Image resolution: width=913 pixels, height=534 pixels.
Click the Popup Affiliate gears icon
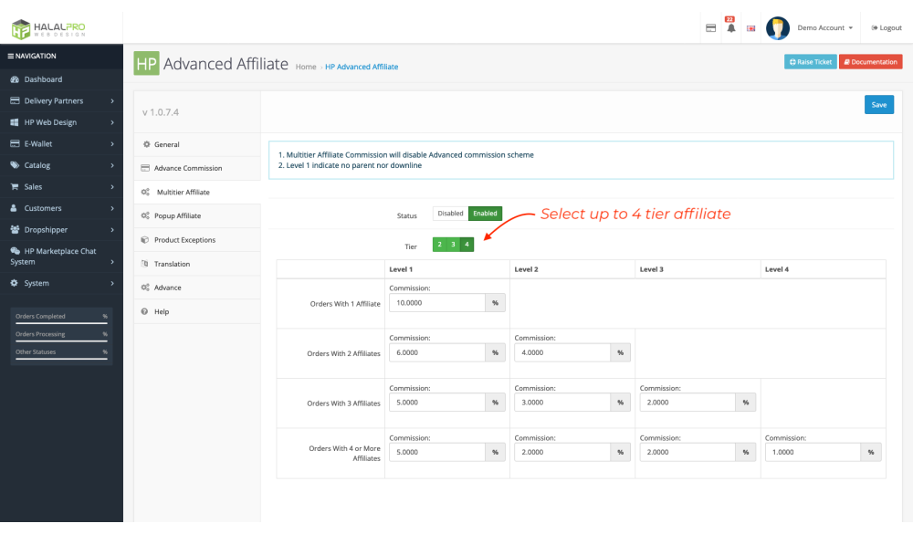point(145,216)
